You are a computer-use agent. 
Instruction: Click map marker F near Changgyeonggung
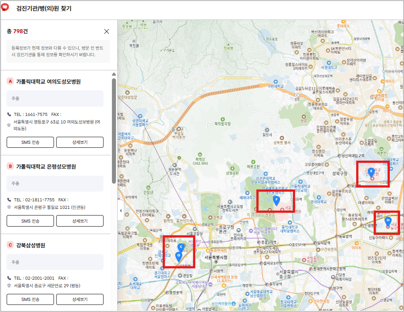click(276, 200)
